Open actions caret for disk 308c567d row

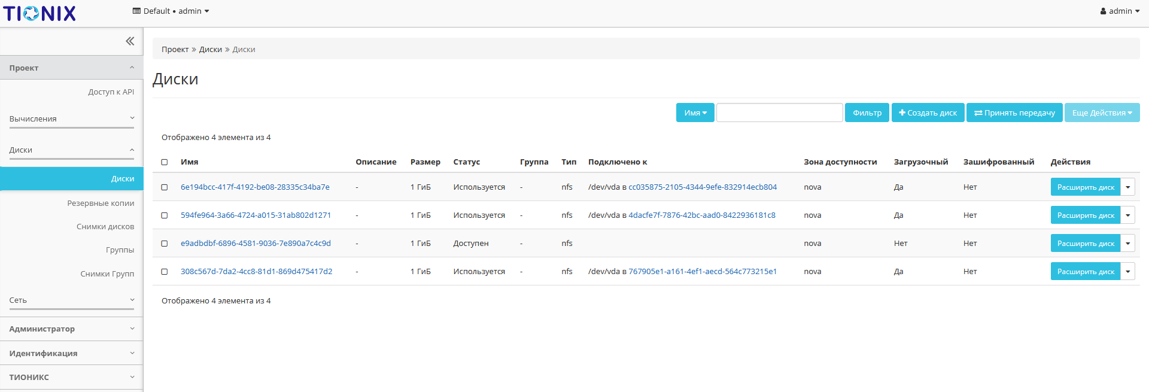tap(1127, 272)
